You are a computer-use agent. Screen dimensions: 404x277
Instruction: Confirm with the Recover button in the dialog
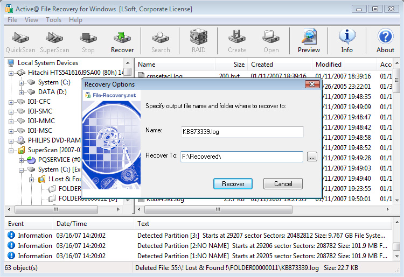[233, 184]
